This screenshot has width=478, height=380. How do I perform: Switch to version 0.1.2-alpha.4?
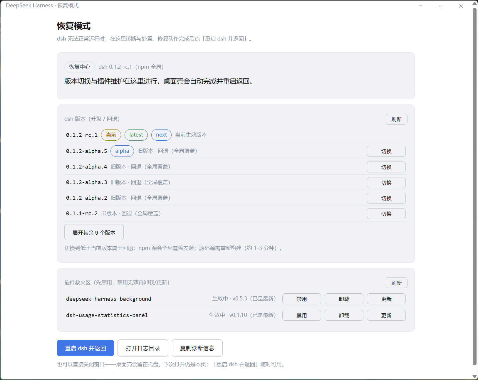click(x=386, y=167)
